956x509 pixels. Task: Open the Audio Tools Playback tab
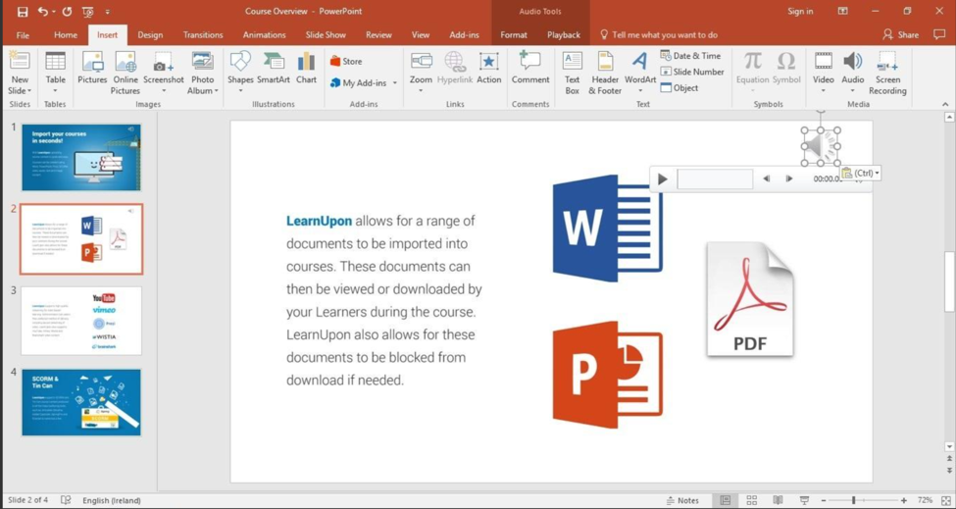click(564, 34)
